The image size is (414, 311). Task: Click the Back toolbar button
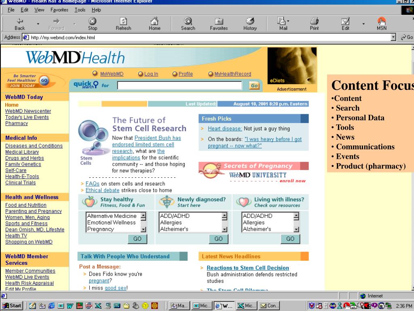tap(20, 24)
